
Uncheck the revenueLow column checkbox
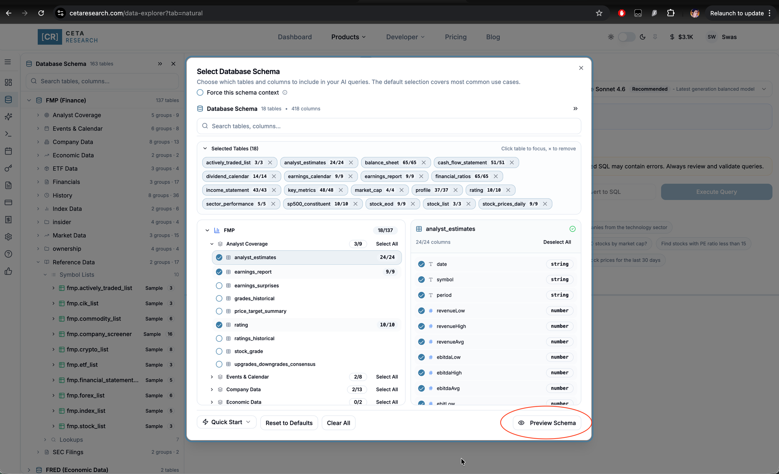pos(421,311)
